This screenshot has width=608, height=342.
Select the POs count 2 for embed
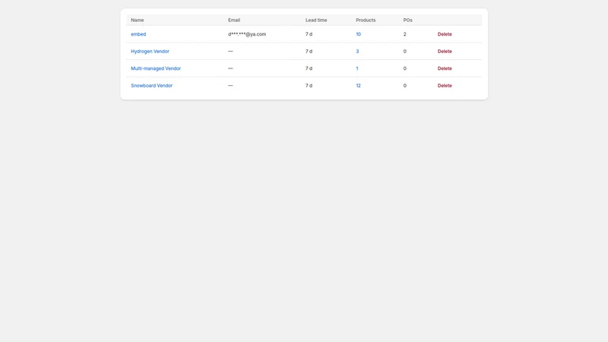[404, 34]
